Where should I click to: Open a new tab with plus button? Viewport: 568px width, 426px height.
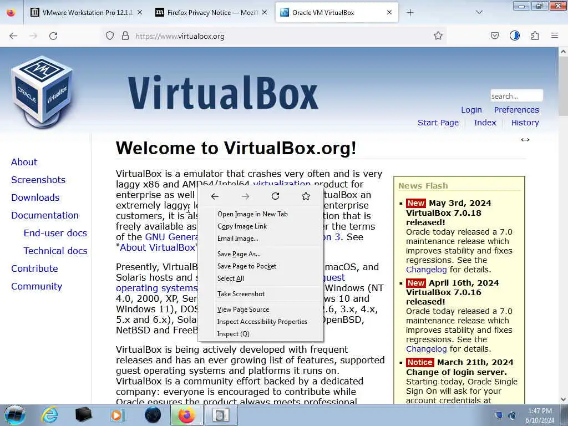(410, 13)
